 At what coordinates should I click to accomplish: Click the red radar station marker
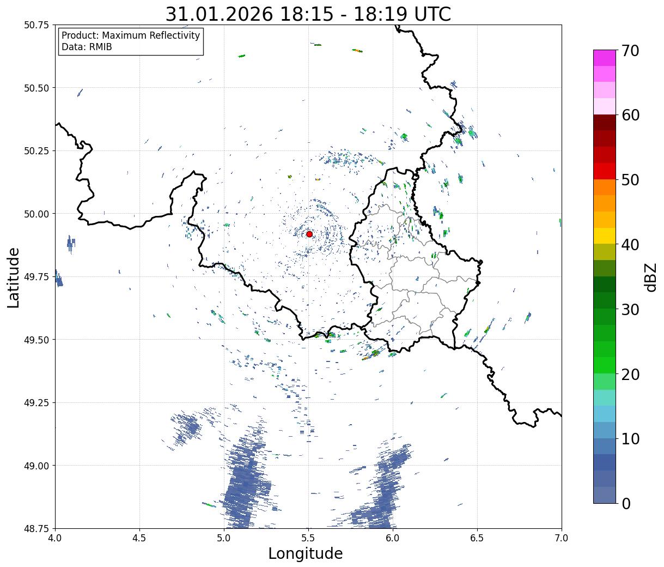[309, 234]
